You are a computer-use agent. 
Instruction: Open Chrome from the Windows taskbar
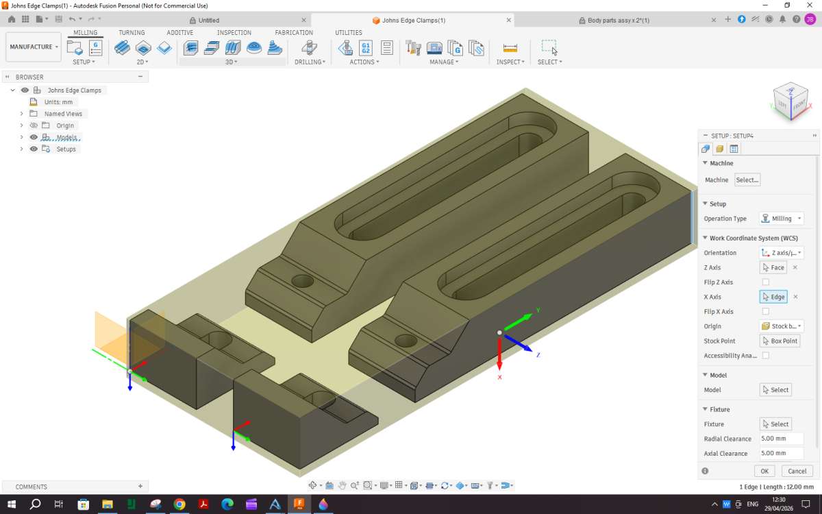179,504
